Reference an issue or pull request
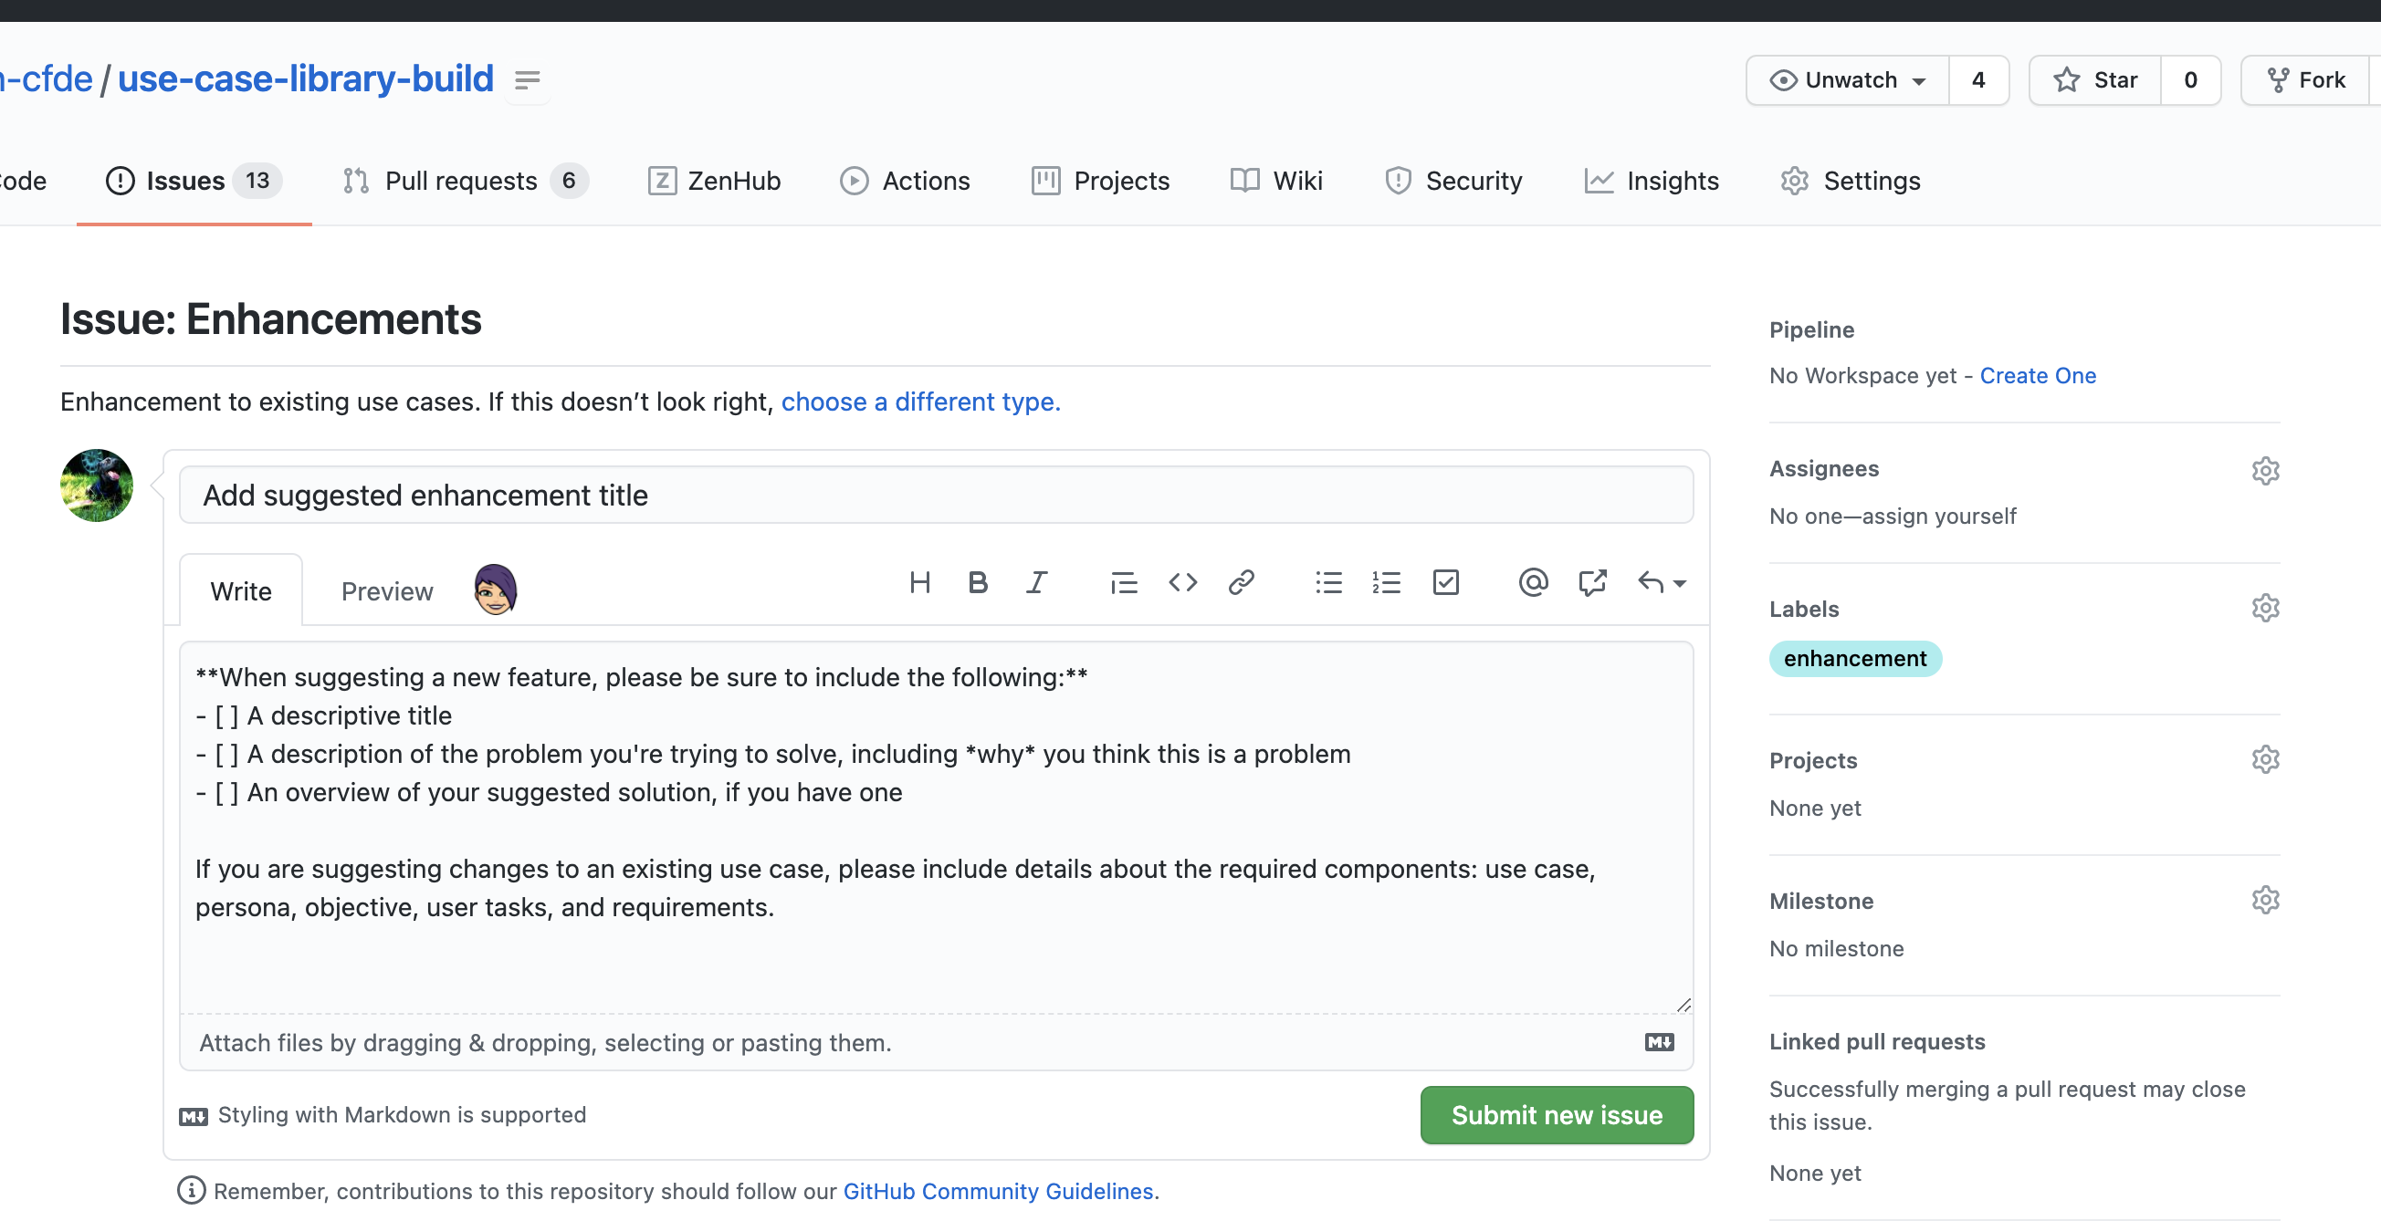 pos(1591,583)
